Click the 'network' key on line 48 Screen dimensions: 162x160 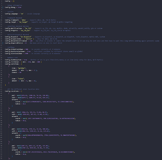click(x=15, y=100)
